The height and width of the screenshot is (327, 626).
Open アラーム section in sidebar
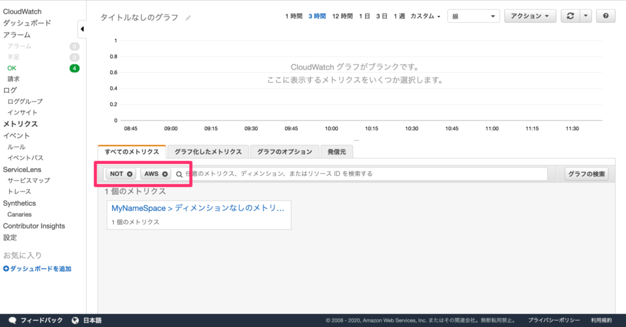(x=17, y=35)
